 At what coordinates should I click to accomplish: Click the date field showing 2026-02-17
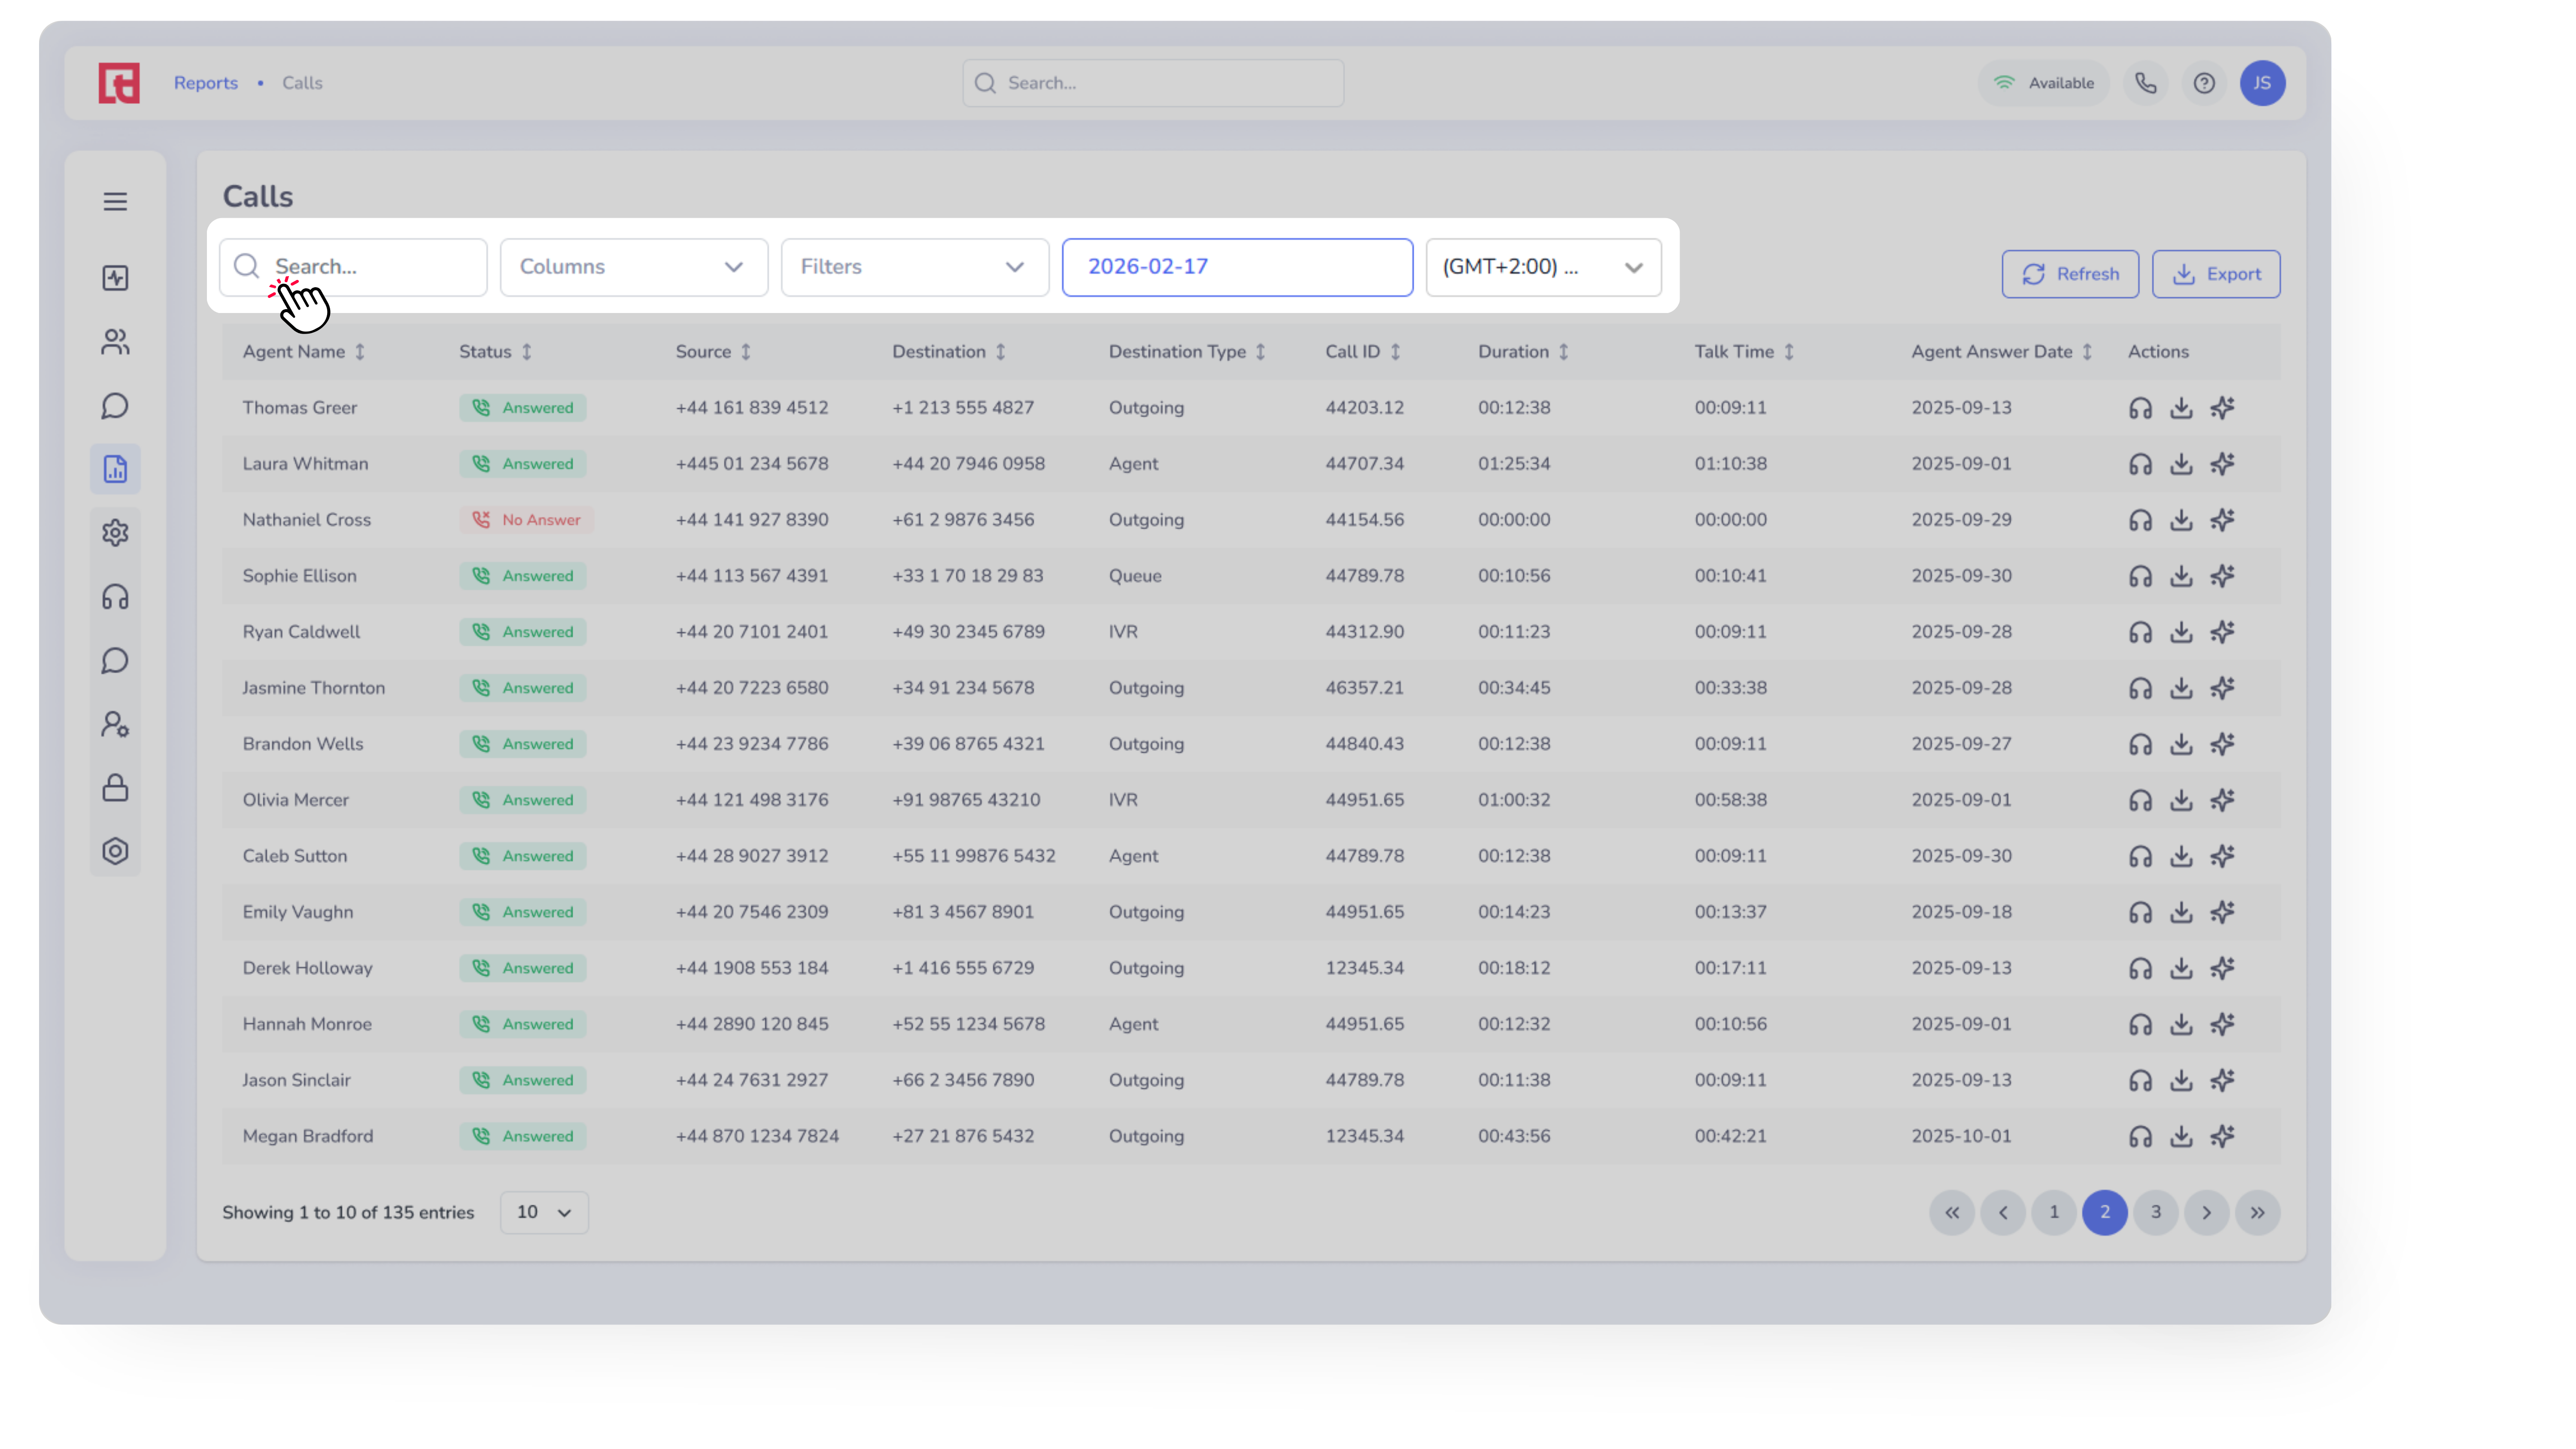pos(1236,267)
